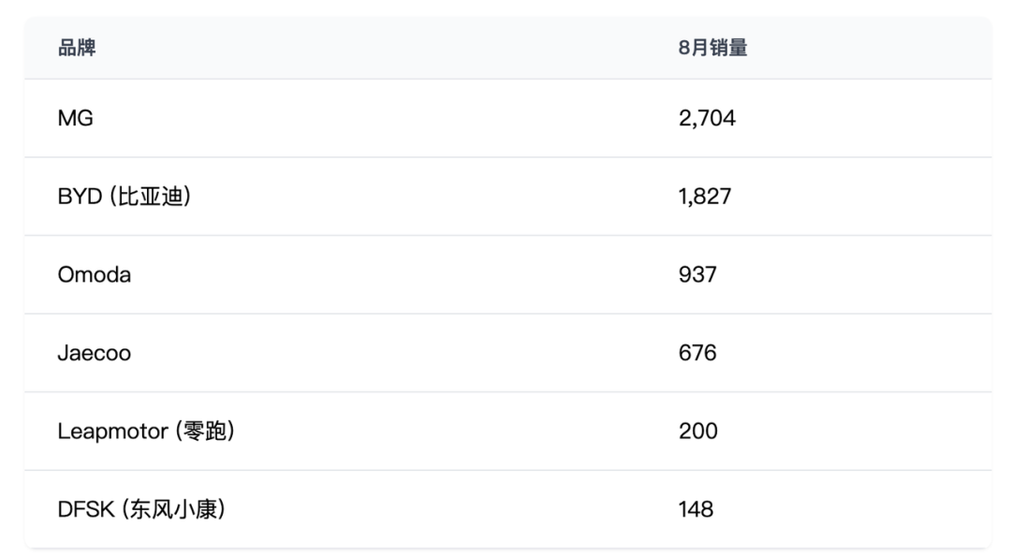Select the BYD brand name text
Viewport: 1011px width, 556px height.
click(80, 197)
